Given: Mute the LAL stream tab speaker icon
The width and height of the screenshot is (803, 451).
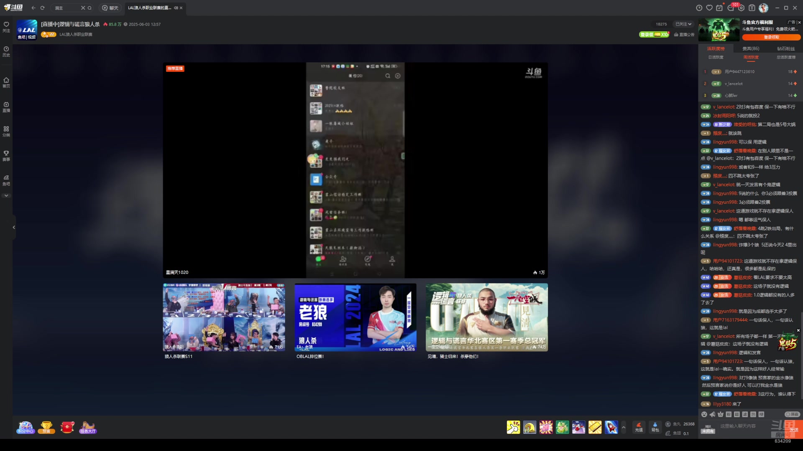Looking at the screenshot, I should tap(176, 8).
